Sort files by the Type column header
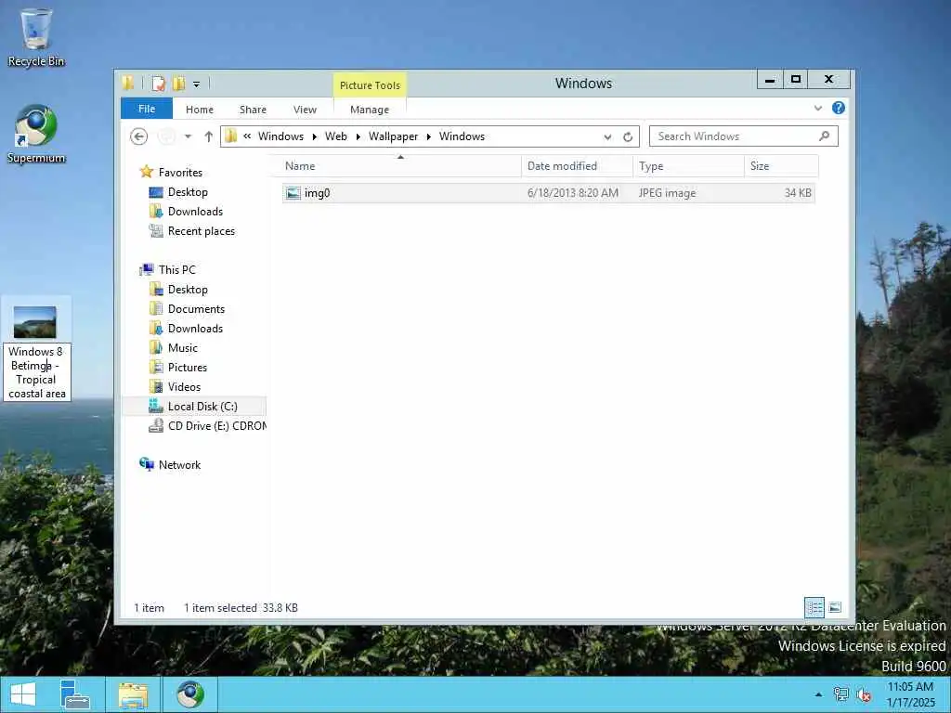The width and height of the screenshot is (951, 713). click(x=688, y=166)
